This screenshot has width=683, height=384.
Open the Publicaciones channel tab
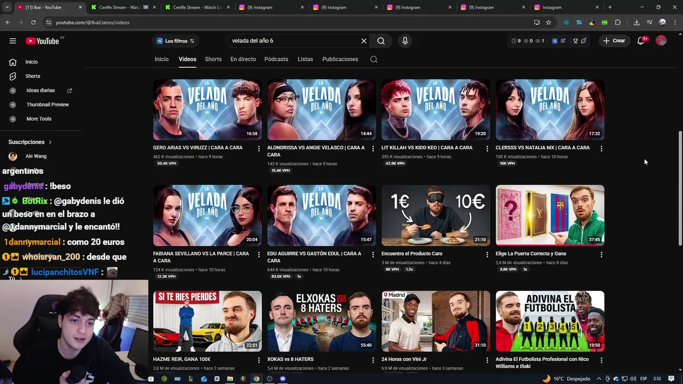pyautogui.click(x=340, y=59)
